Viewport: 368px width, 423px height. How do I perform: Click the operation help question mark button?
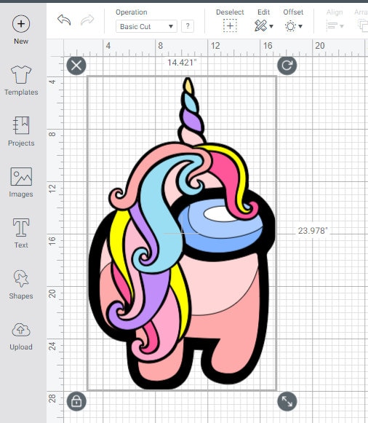click(188, 26)
